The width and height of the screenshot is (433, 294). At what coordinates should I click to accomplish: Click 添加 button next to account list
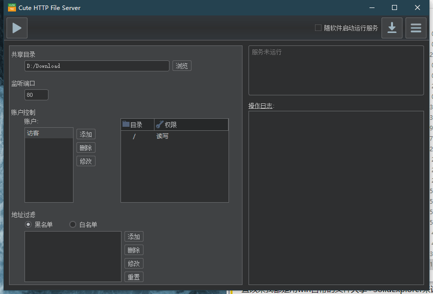tap(86, 134)
